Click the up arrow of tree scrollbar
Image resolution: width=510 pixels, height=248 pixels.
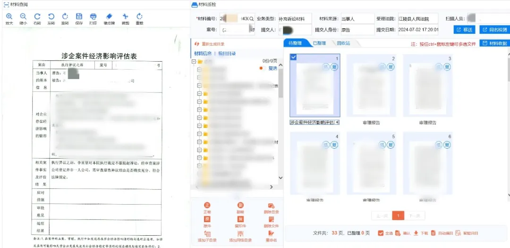click(x=280, y=65)
